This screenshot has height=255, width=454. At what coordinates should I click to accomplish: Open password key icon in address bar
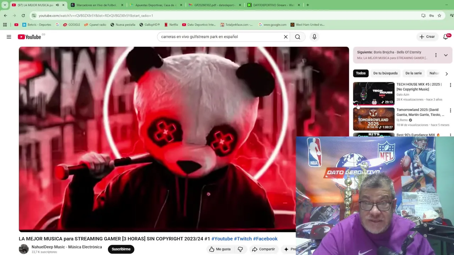431,16
